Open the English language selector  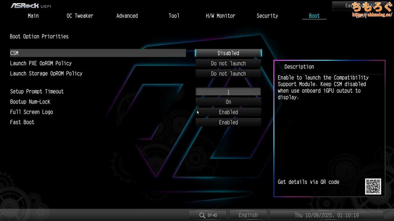coord(248,215)
